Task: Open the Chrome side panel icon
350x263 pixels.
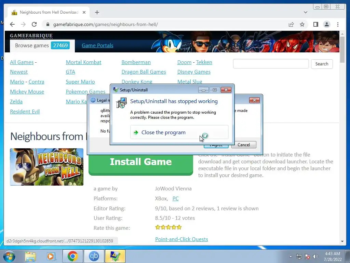Action: pyautogui.click(x=315, y=24)
